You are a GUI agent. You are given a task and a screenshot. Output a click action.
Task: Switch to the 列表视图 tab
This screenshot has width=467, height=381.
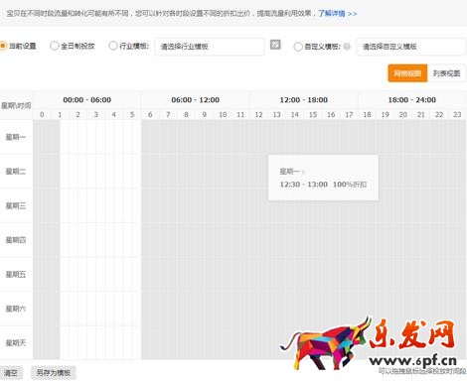point(446,73)
